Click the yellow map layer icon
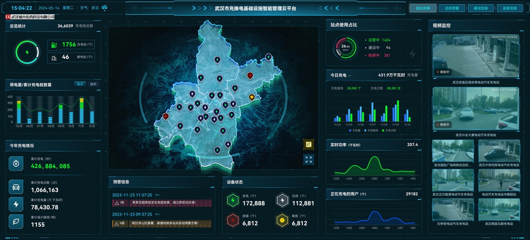This screenshot has height=240, width=530. (x=308, y=144)
